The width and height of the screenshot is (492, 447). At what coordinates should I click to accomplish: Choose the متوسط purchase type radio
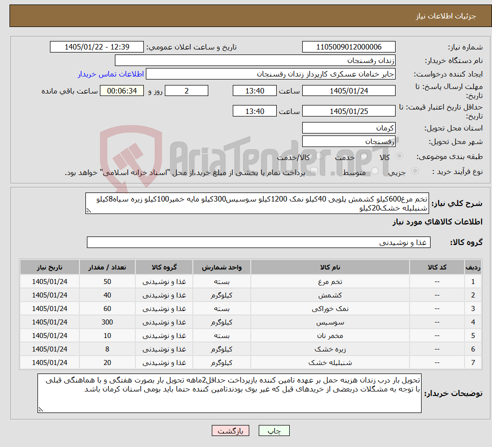pos(375,171)
